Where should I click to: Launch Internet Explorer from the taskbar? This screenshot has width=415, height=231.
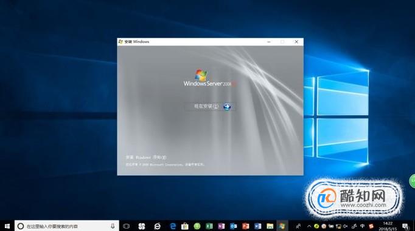coord(157,226)
